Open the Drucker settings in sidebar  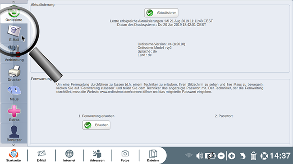click(x=14, y=73)
